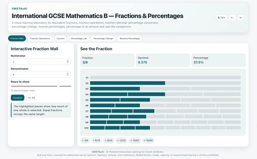257x159 pixels.
Task: Click the Denominator spinner arrows
Action: tap(68, 75)
